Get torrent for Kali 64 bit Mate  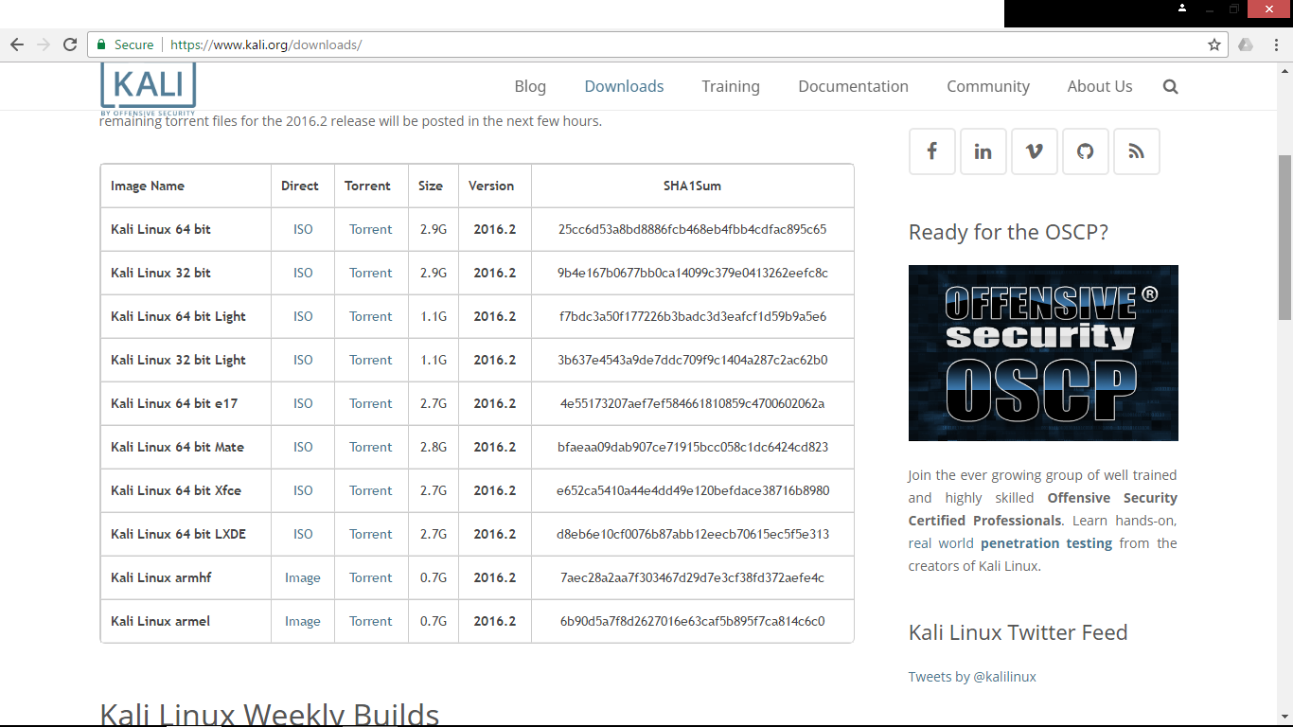tap(370, 447)
